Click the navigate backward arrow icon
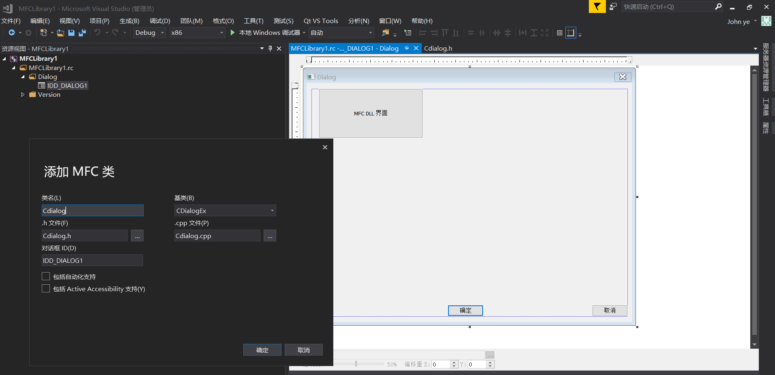This screenshot has width=775, height=375. (12, 33)
